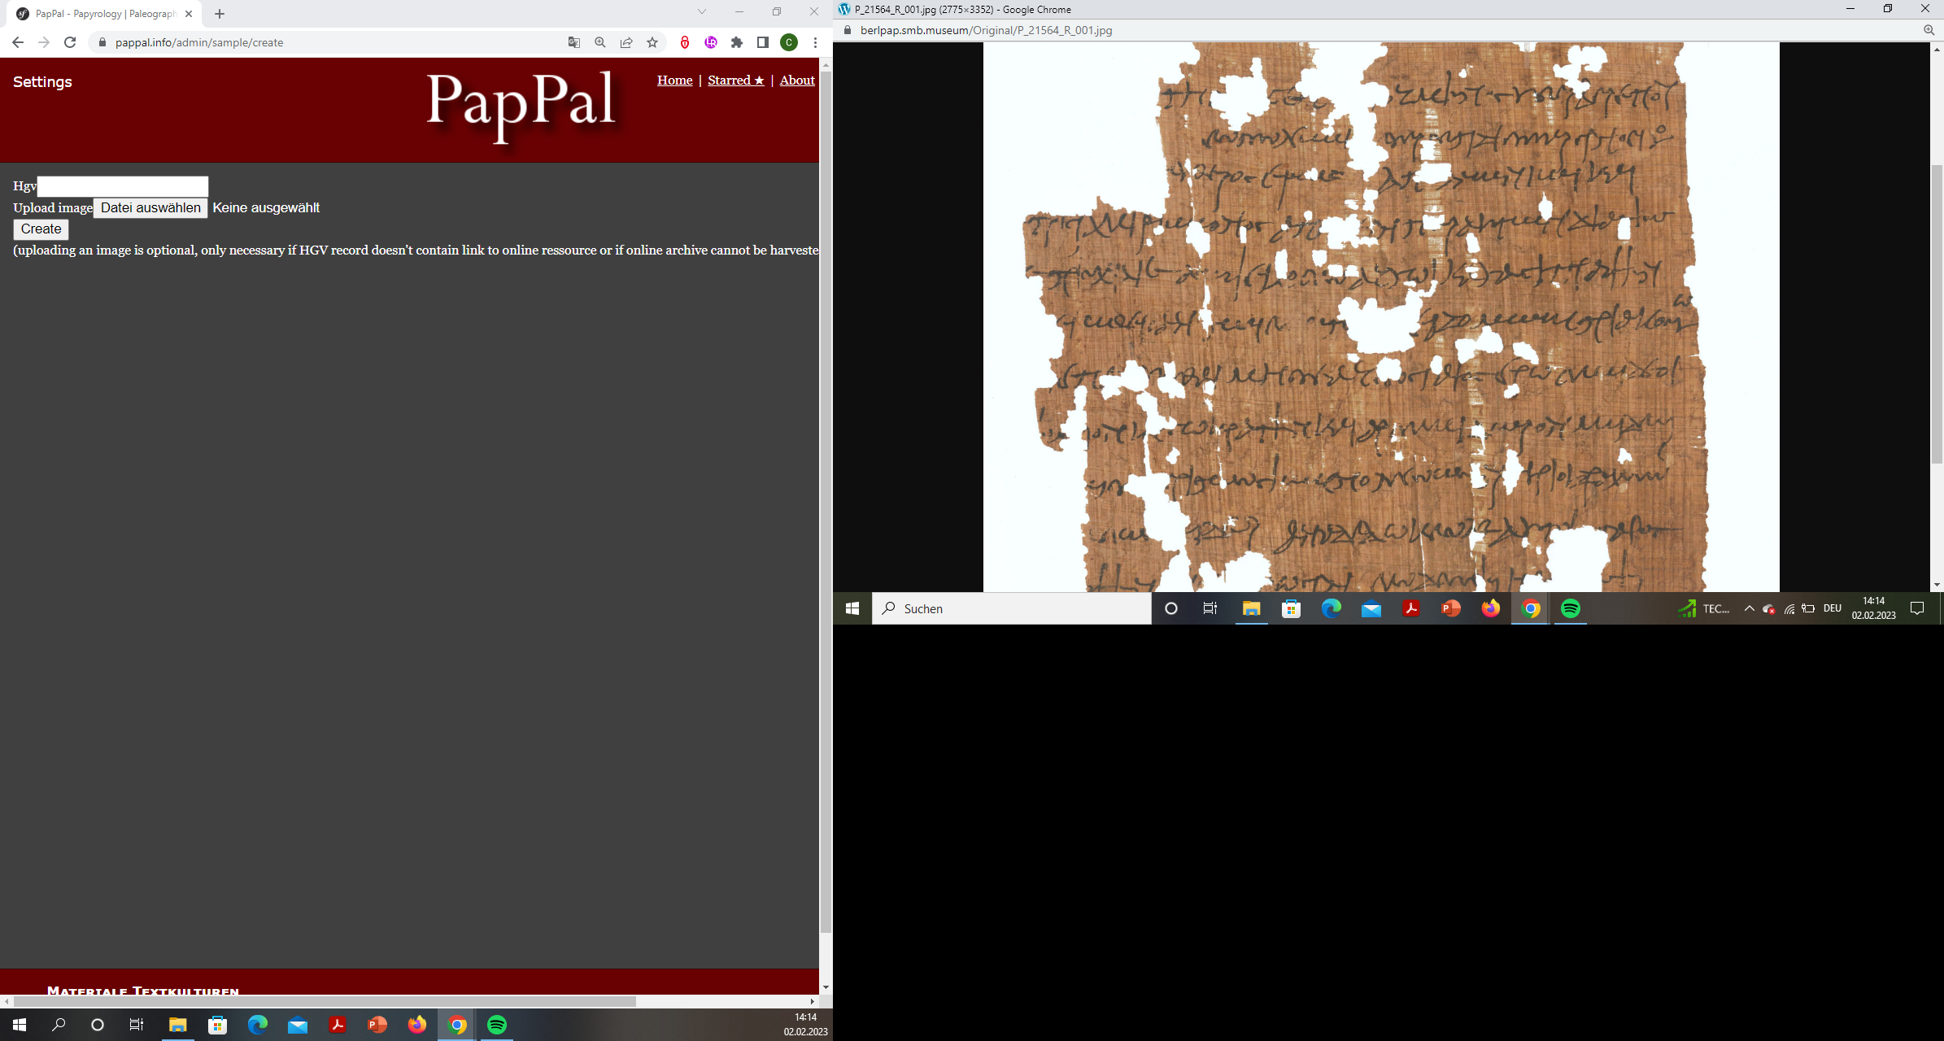Open network Wi-Fi tray icon

(x=1789, y=608)
